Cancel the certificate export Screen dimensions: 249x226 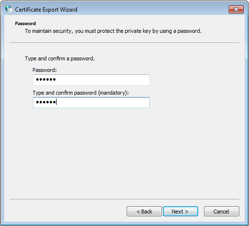(x=221, y=212)
